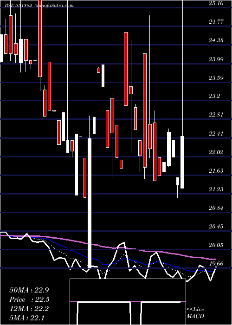Click the Price : 22.5 legend entry
The height and width of the screenshot is (325, 232).
click(29, 299)
